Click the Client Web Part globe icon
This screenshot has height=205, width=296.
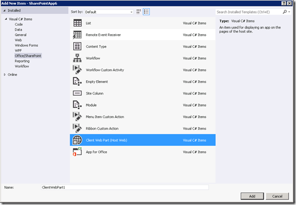pos(77,140)
